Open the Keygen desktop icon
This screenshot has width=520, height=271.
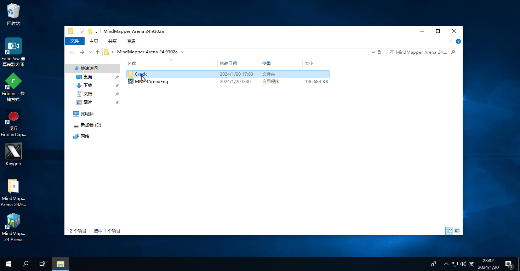(x=13, y=151)
